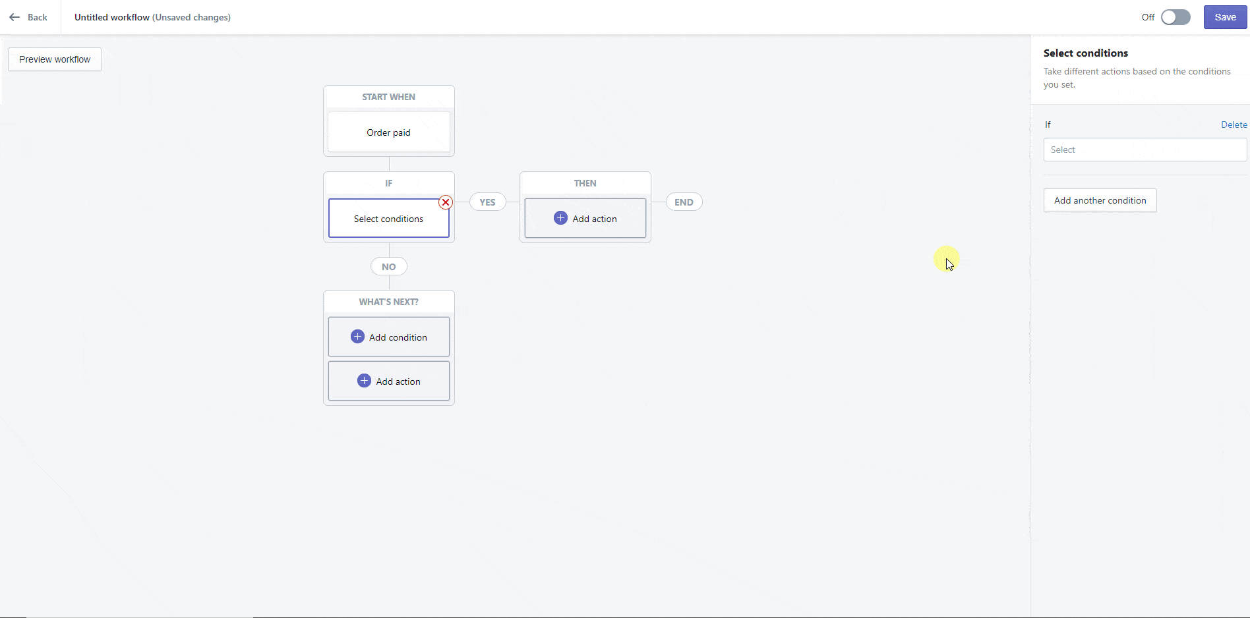Select the conditions box in the IF block
1250x618 pixels.
pos(388,218)
